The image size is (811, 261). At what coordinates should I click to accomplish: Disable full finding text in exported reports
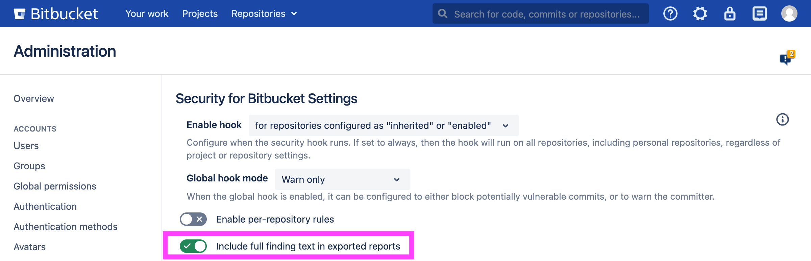pyautogui.click(x=193, y=246)
